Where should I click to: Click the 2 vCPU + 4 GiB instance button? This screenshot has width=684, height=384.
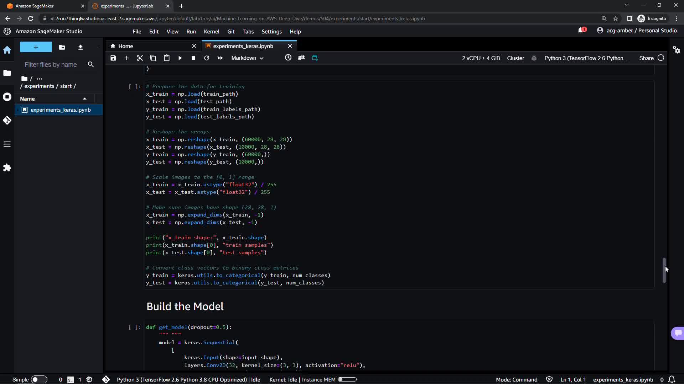click(481, 58)
